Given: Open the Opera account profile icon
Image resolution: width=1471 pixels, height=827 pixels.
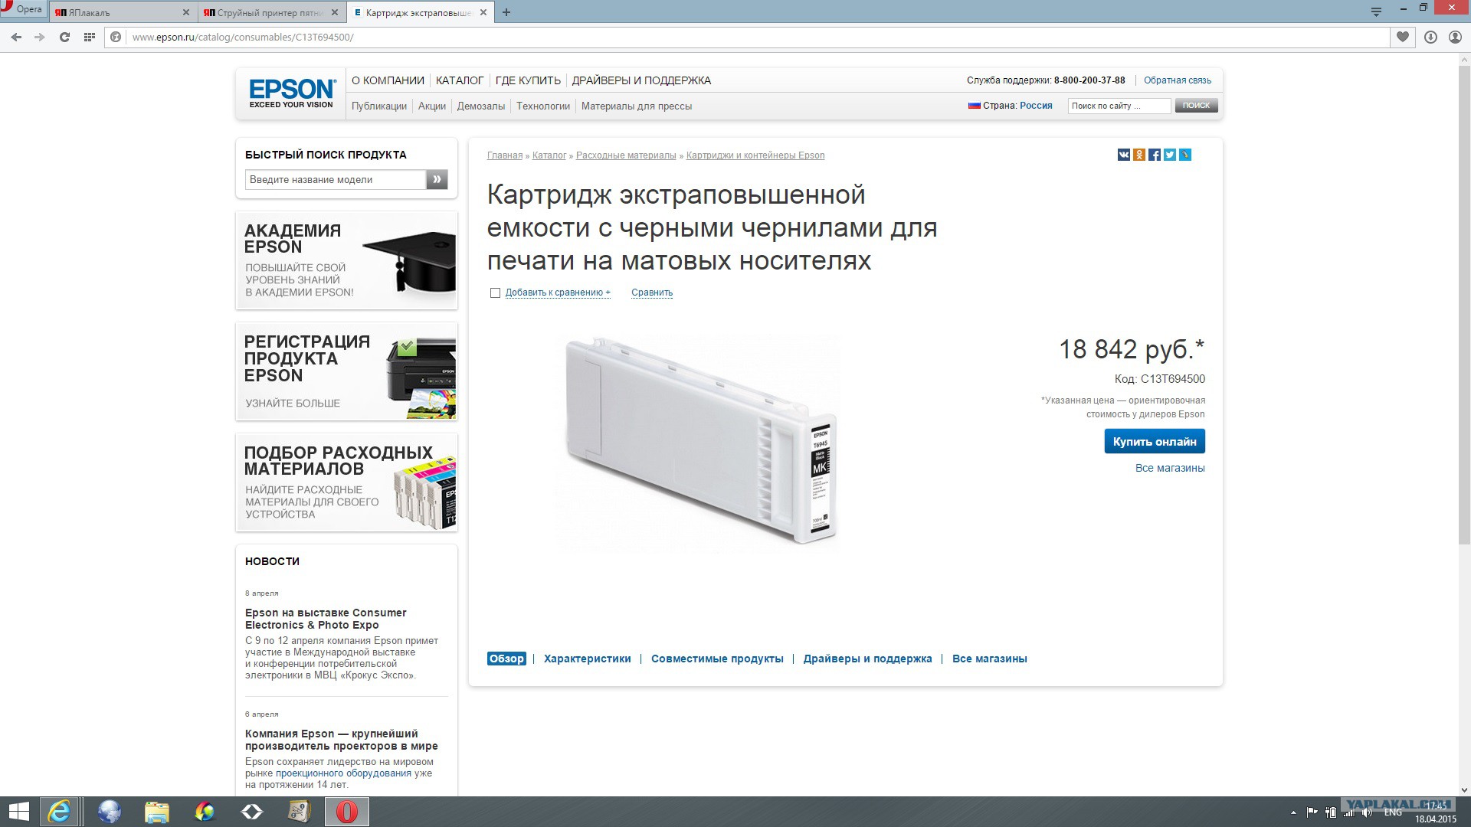Looking at the screenshot, I should pyautogui.click(x=1455, y=37).
